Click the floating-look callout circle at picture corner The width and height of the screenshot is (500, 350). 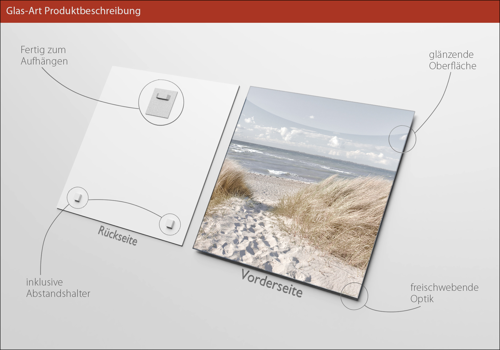coord(354,296)
